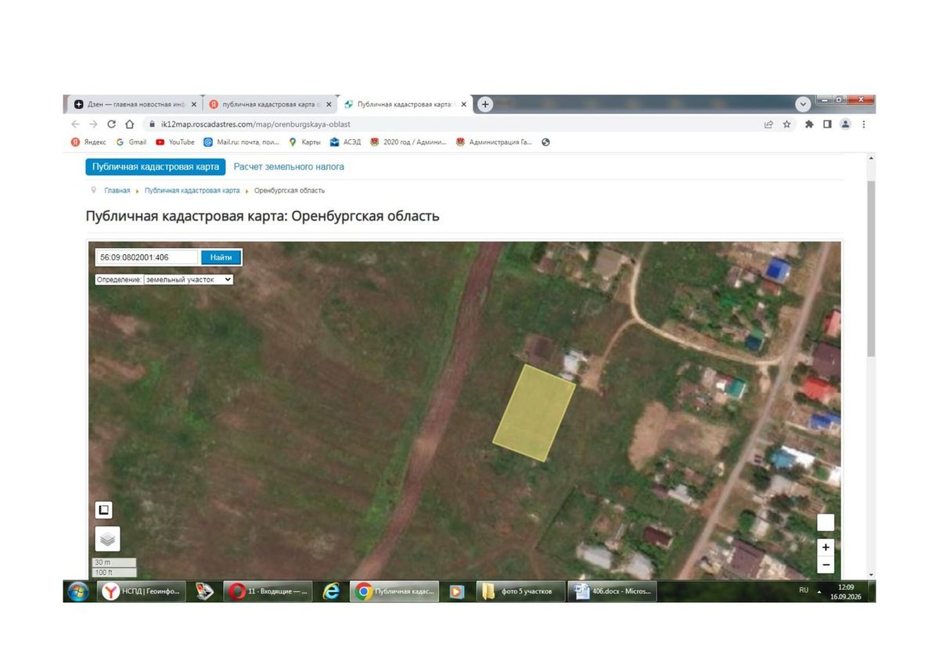Switch to the Яндекс search tab
The height and width of the screenshot is (664, 939).
(271, 104)
